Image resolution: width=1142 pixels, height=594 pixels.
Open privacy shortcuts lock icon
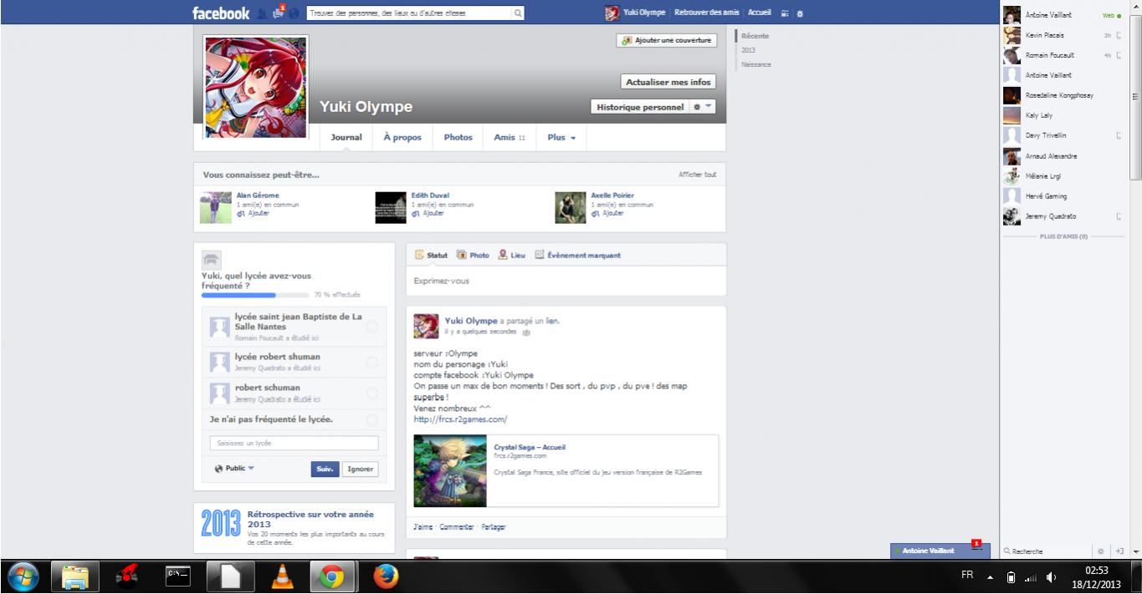[x=784, y=13]
